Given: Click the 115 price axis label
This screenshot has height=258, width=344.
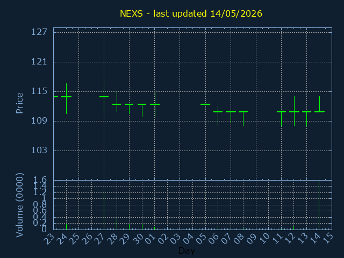Looking at the screenshot, I should (39, 91).
